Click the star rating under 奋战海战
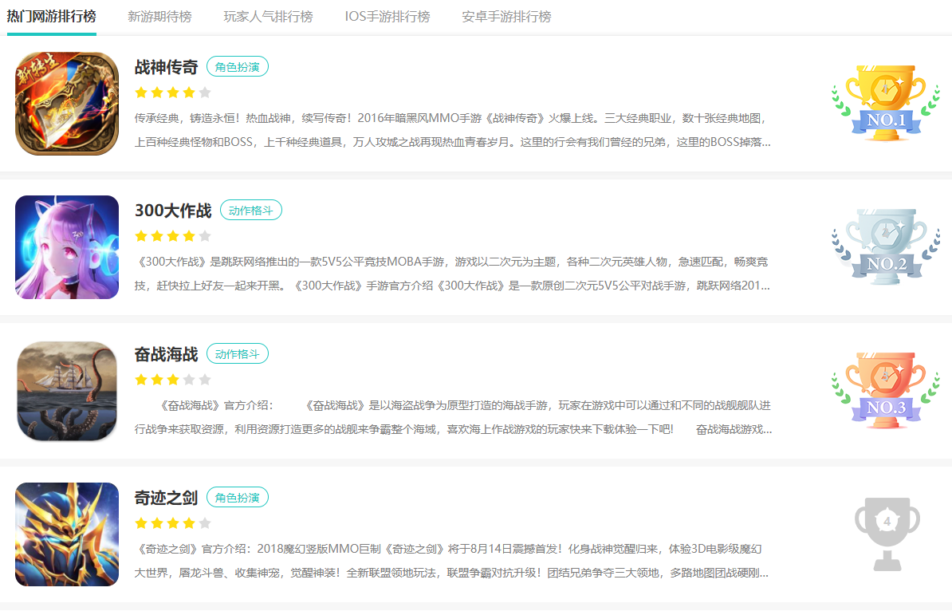 coord(173,380)
